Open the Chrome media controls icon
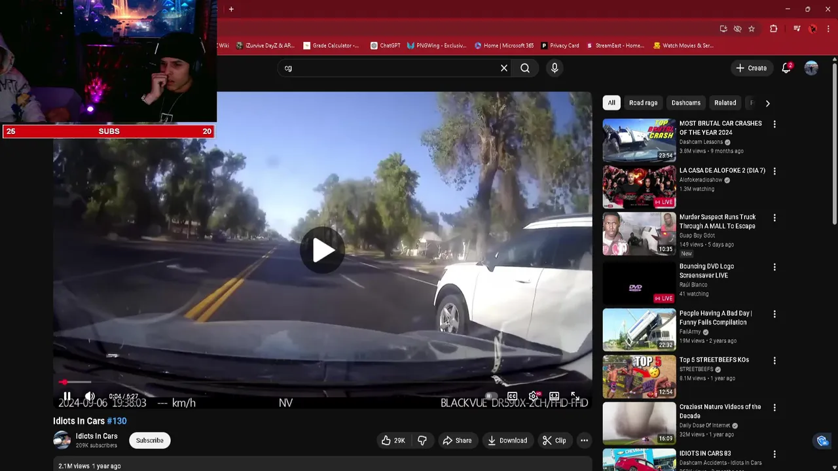This screenshot has width=838, height=471. pyautogui.click(x=797, y=29)
